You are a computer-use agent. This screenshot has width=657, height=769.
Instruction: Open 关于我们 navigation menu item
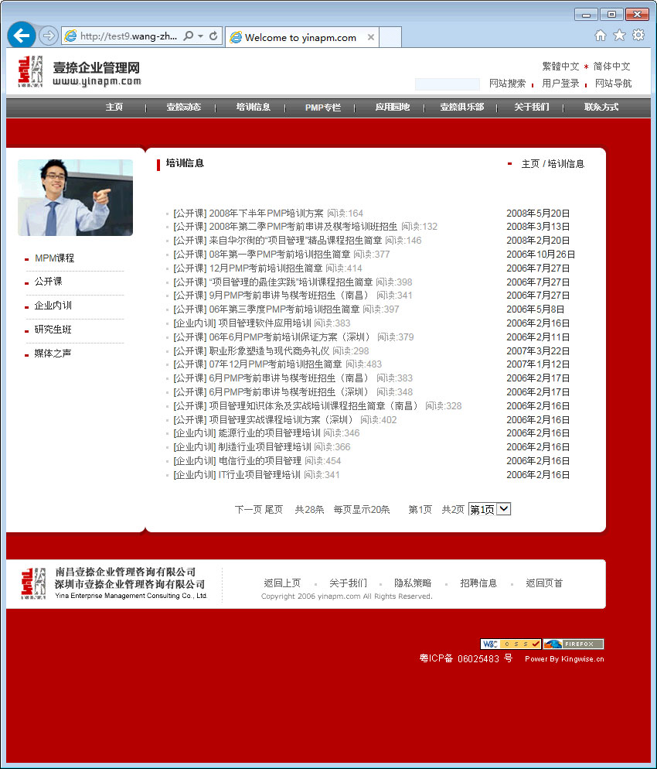pos(532,107)
